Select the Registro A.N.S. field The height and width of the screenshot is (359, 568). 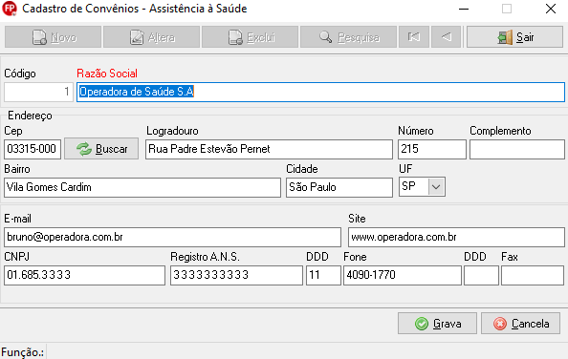click(236, 275)
